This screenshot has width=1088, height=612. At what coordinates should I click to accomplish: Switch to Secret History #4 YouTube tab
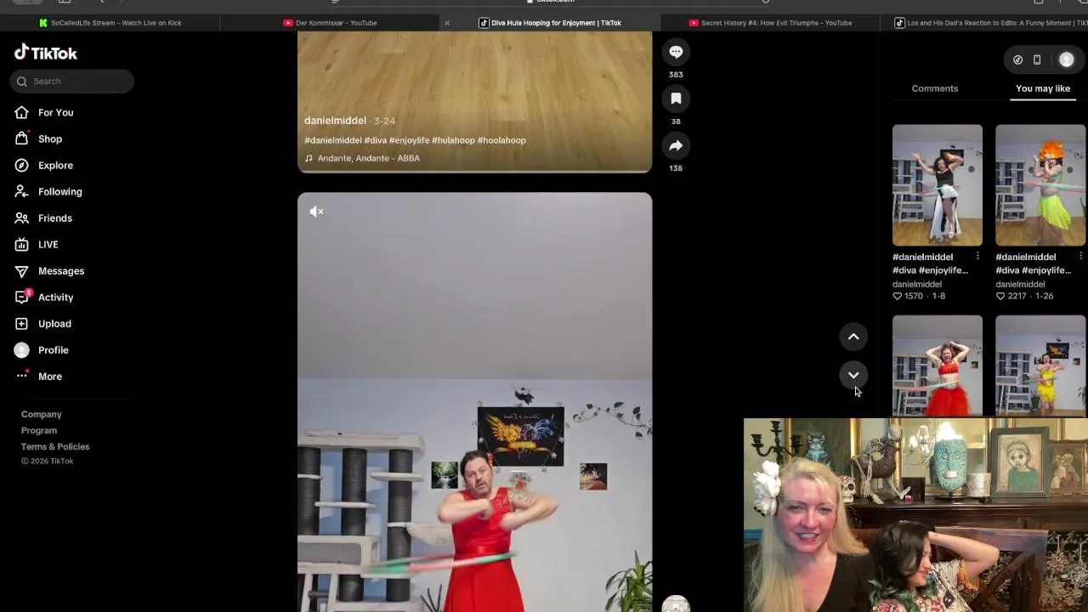coord(770,23)
